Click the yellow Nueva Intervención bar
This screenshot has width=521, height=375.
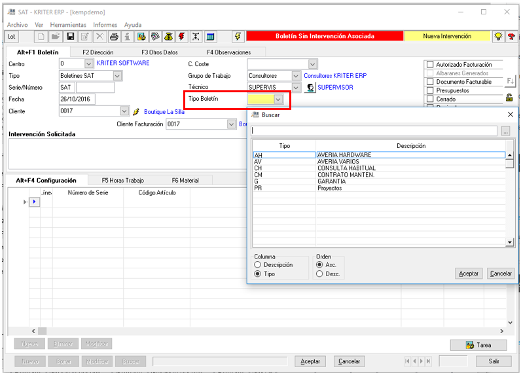click(447, 36)
